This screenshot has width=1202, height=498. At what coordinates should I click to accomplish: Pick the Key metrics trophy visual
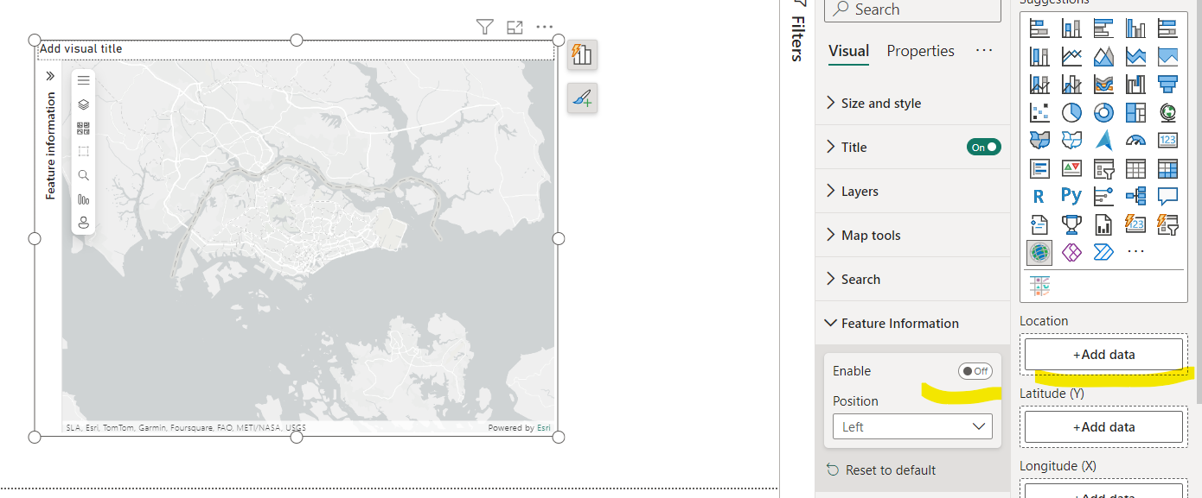1071,224
